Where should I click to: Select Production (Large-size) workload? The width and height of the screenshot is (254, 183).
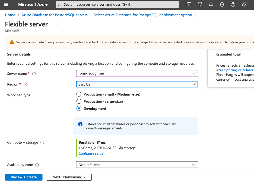(79, 101)
